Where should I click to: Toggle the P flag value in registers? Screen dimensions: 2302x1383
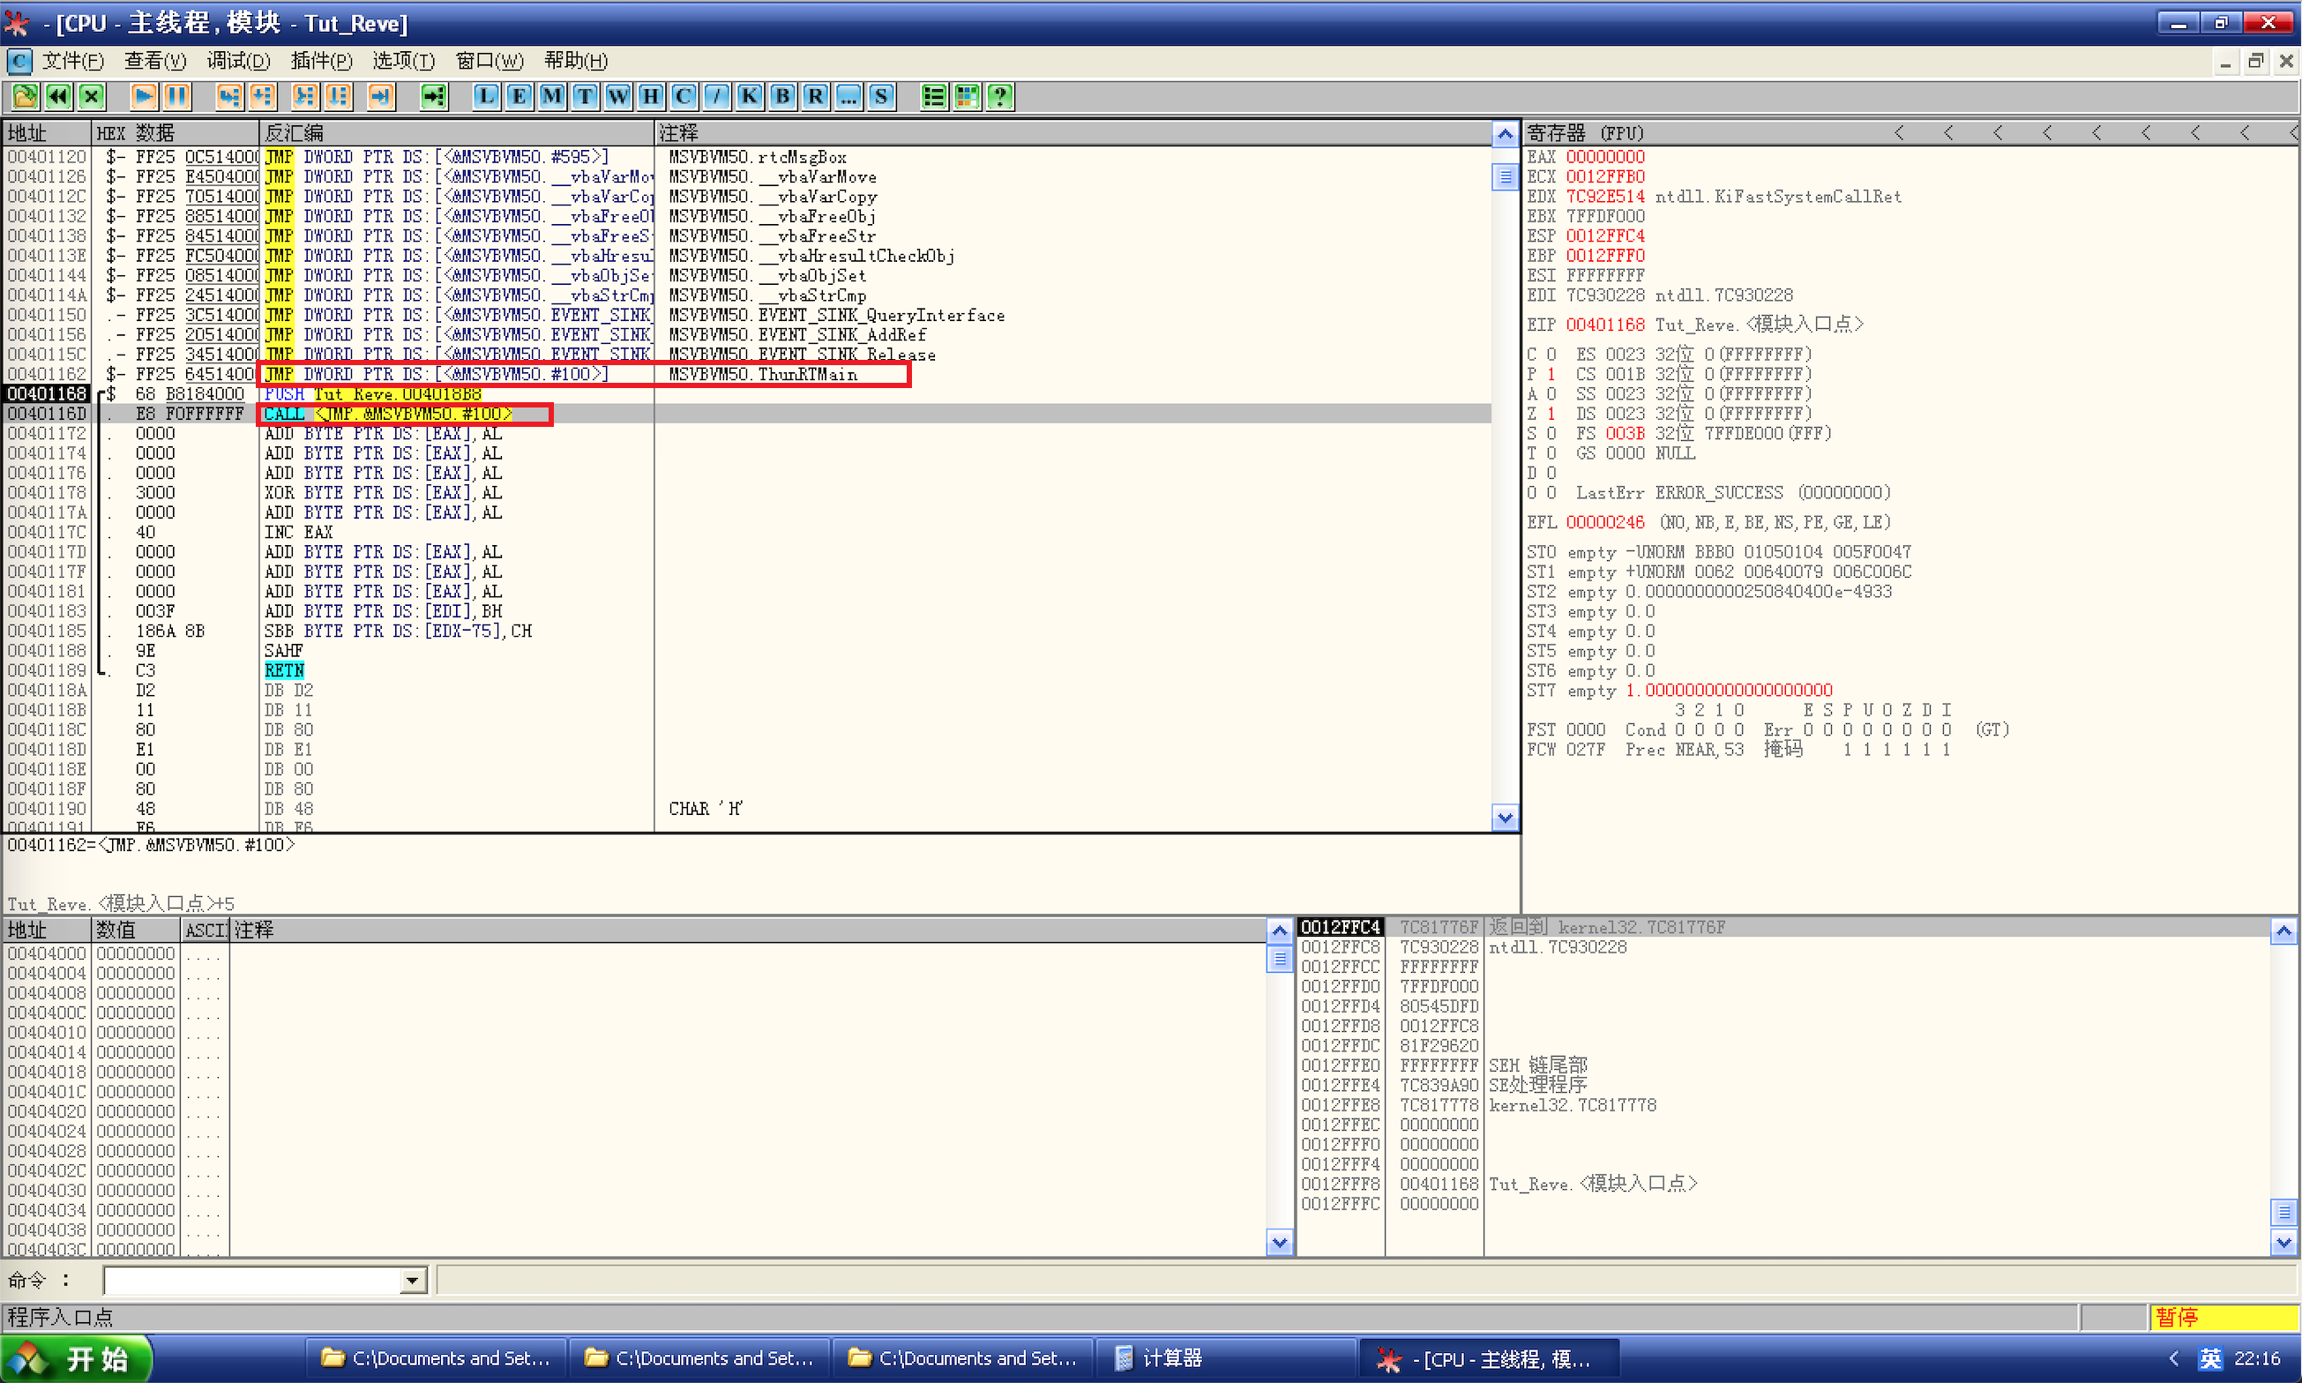coord(1551,374)
